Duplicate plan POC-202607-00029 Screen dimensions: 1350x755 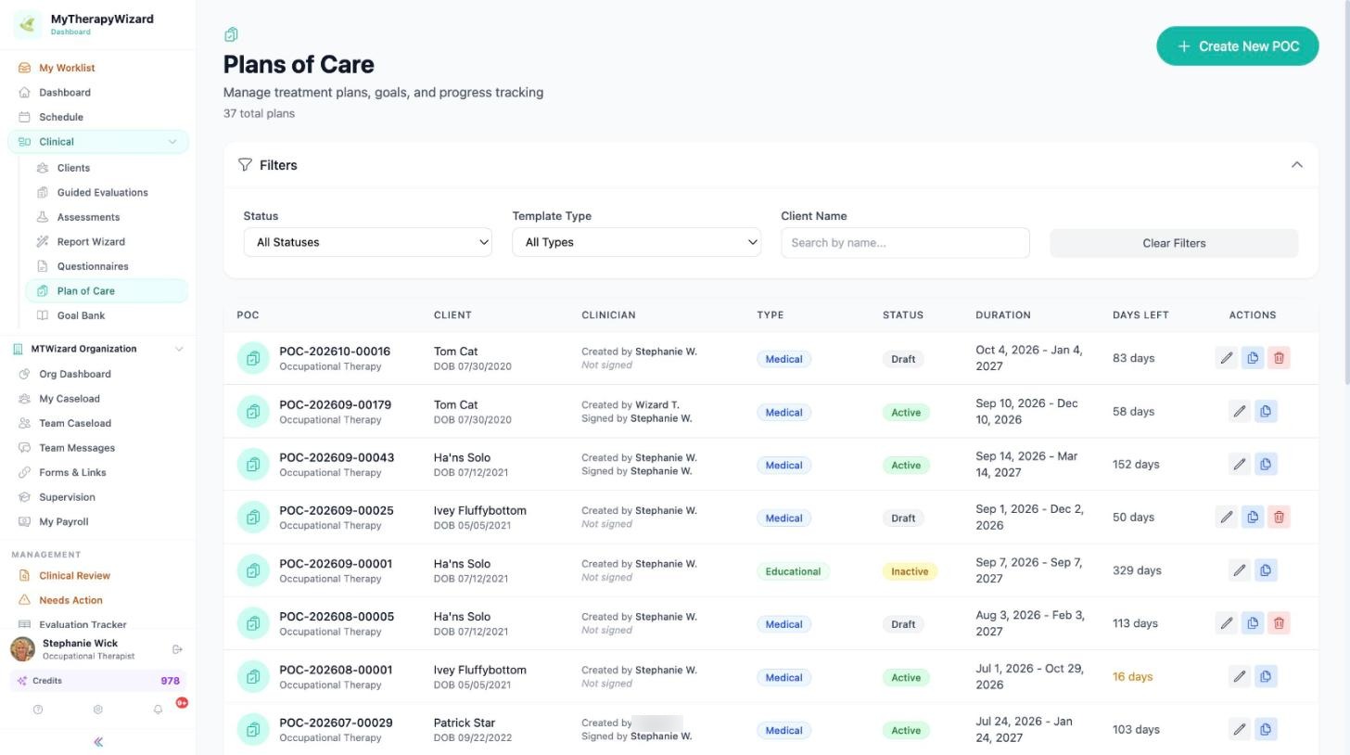(1266, 729)
